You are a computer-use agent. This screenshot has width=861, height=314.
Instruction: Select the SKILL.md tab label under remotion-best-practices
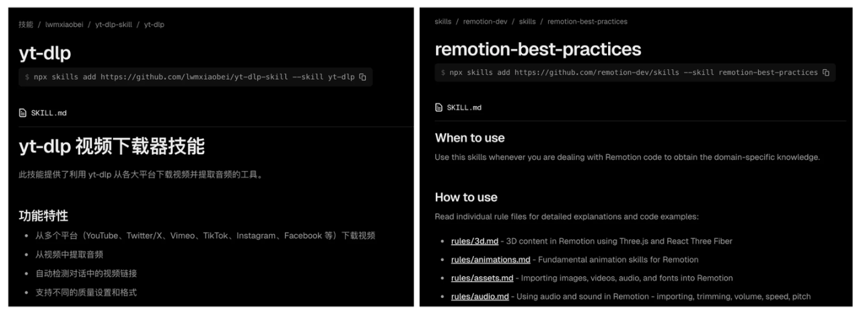click(x=464, y=107)
